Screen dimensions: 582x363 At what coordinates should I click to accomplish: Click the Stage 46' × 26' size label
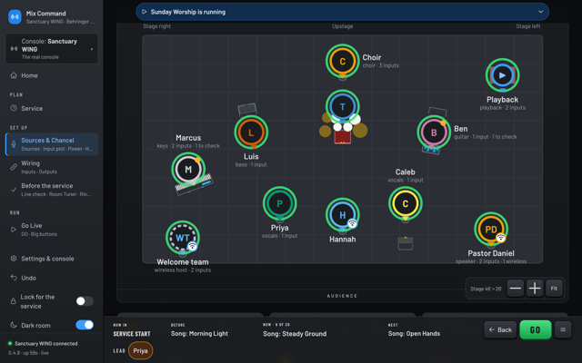pyautogui.click(x=486, y=289)
